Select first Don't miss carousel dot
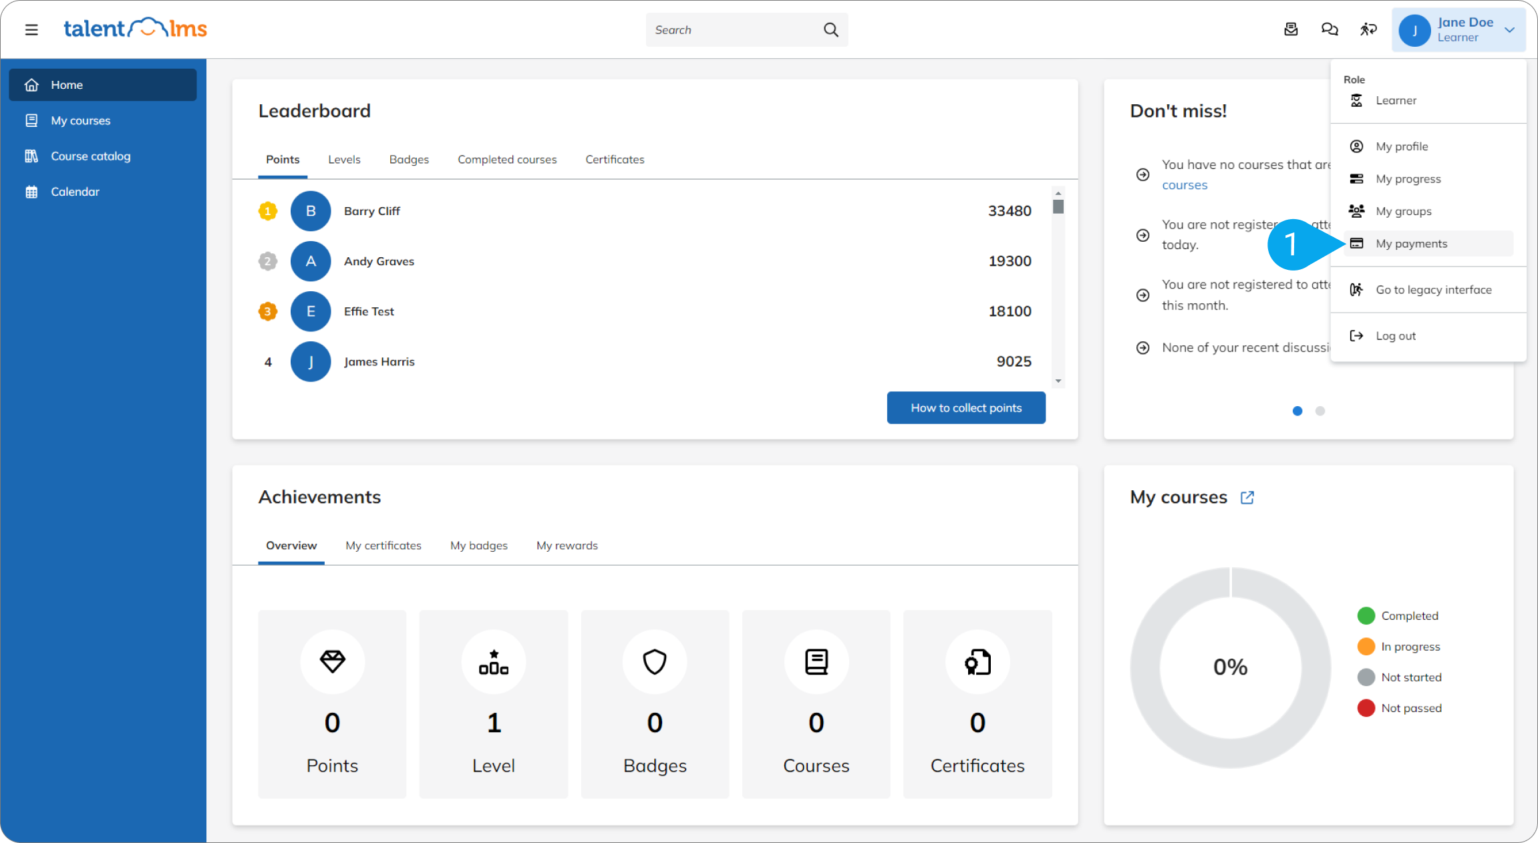This screenshot has height=843, width=1538. click(1297, 411)
